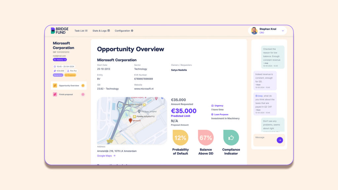The width and height of the screenshot is (338, 190).
Task: Click the address Amsteldijk 216, 1079 LK Amsterdam
Action: 117,151
